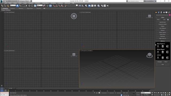Open the named selection sets dropdown
The image size is (171, 96).
point(72,5)
